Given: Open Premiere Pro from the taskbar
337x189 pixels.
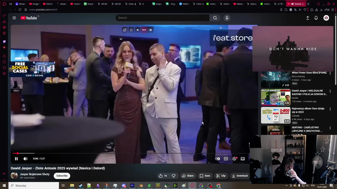Looking at the screenshot, I should point(132,186).
